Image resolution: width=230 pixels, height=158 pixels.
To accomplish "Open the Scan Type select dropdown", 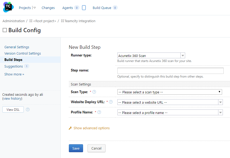I will [x=170, y=92].
